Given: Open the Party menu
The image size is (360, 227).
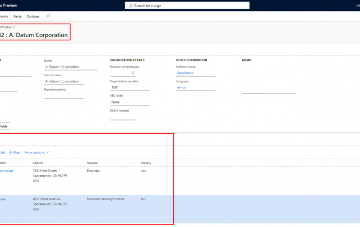Looking at the screenshot, I should tap(17, 16).
